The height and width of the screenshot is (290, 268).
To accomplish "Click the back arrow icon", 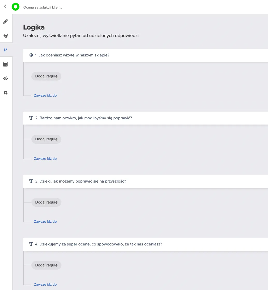I will (x=5, y=6).
